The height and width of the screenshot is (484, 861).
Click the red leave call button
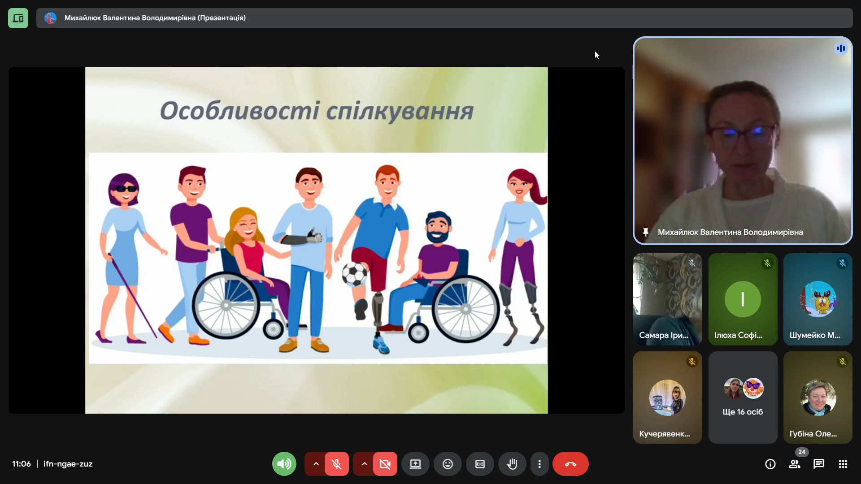[x=570, y=464]
